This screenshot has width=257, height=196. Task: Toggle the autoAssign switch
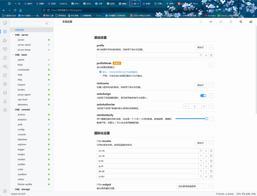pos(203,96)
